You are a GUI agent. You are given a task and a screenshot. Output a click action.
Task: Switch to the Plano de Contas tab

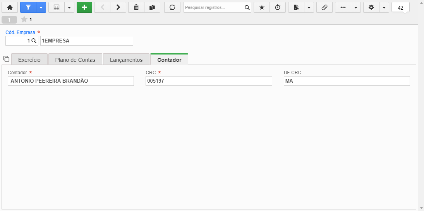[x=75, y=60]
